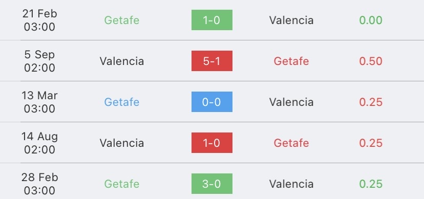Click the 21 Feb 03:00 match date
Viewport: 424px width, 199px height.
tap(39, 20)
